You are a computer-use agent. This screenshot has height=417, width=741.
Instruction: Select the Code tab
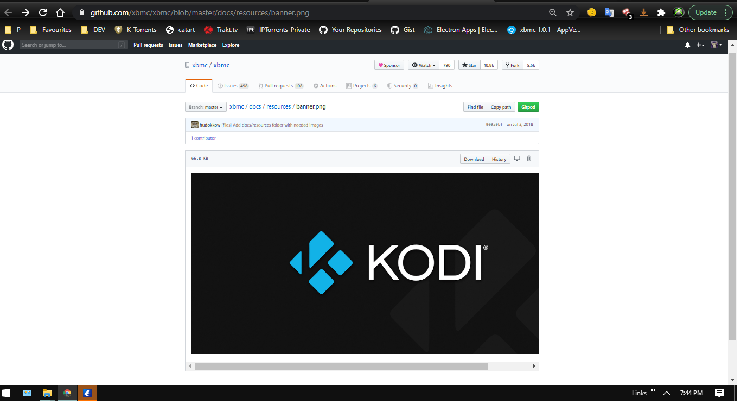(x=199, y=86)
